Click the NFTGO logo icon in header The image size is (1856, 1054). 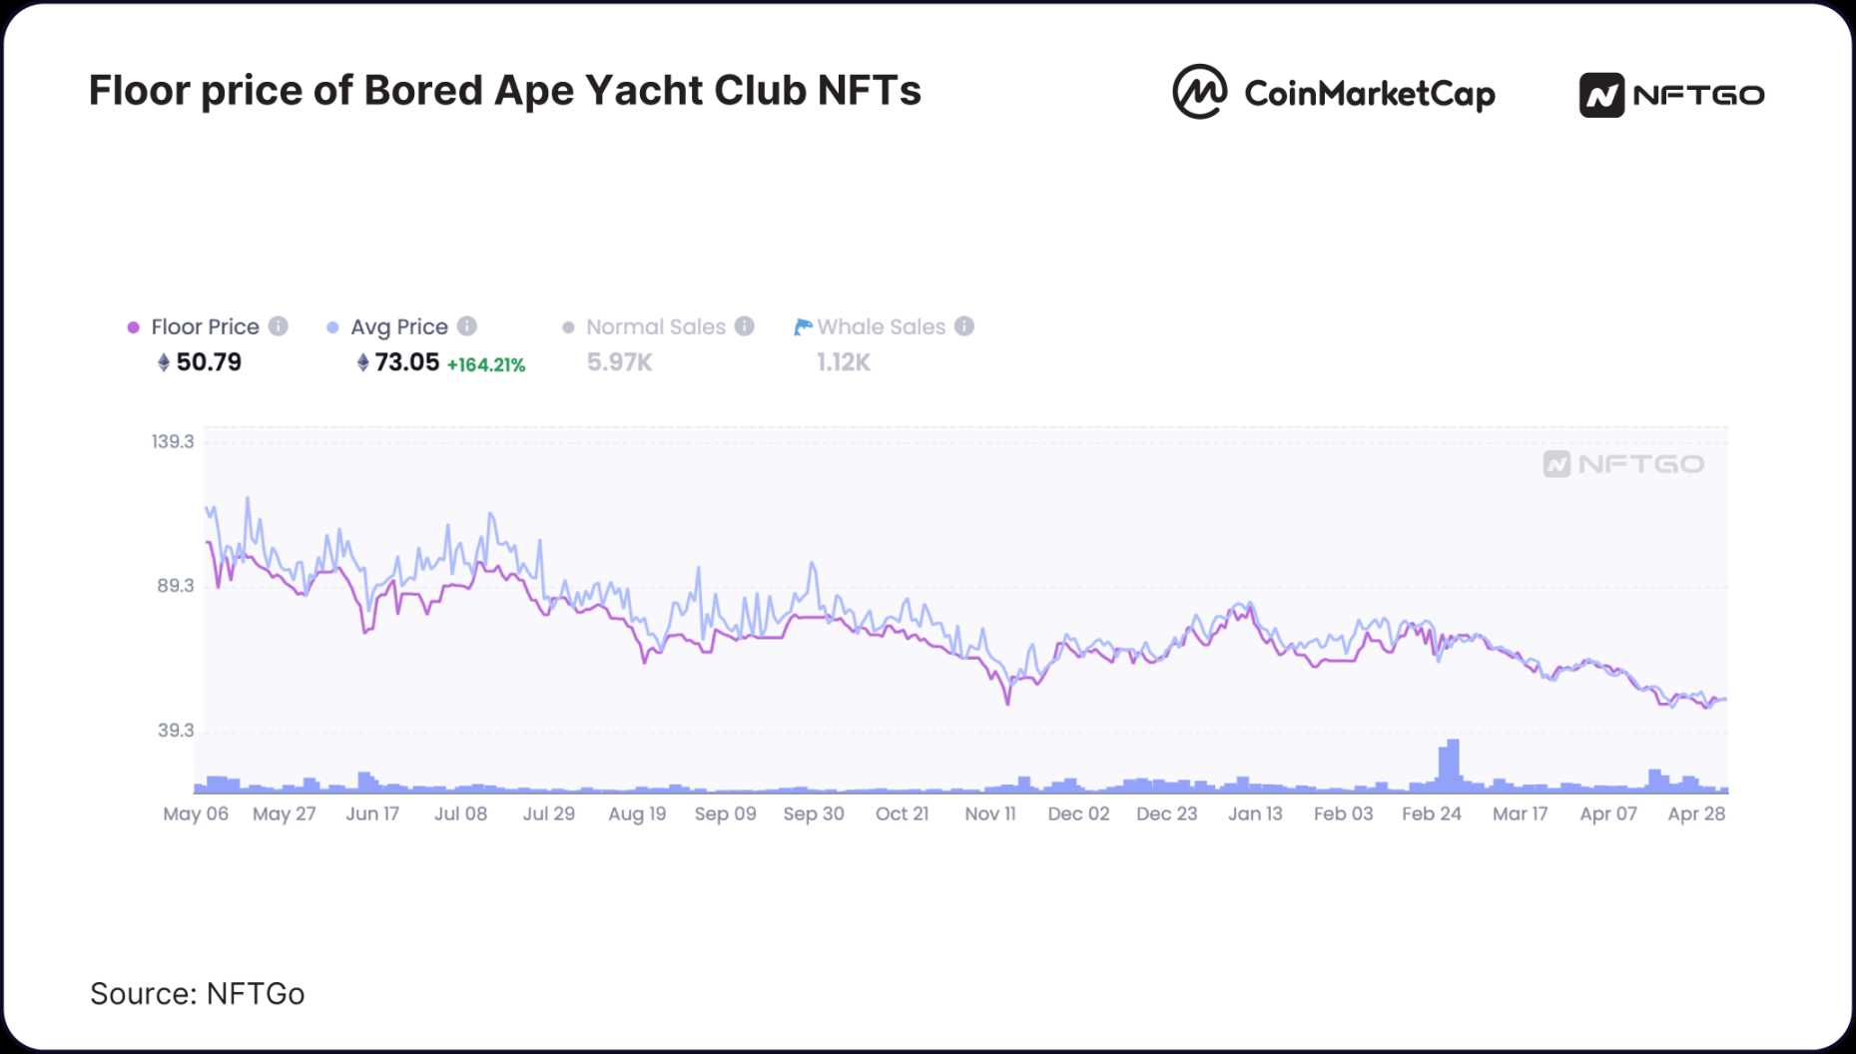1601,95
